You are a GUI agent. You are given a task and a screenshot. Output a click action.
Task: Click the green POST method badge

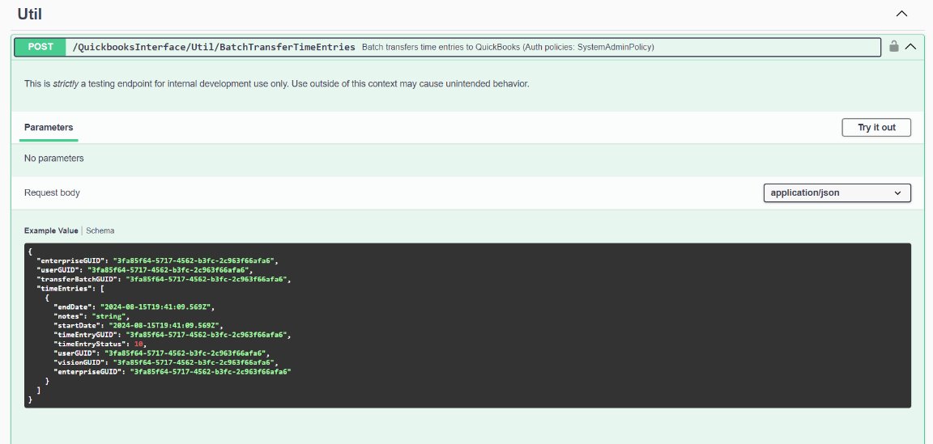click(40, 47)
